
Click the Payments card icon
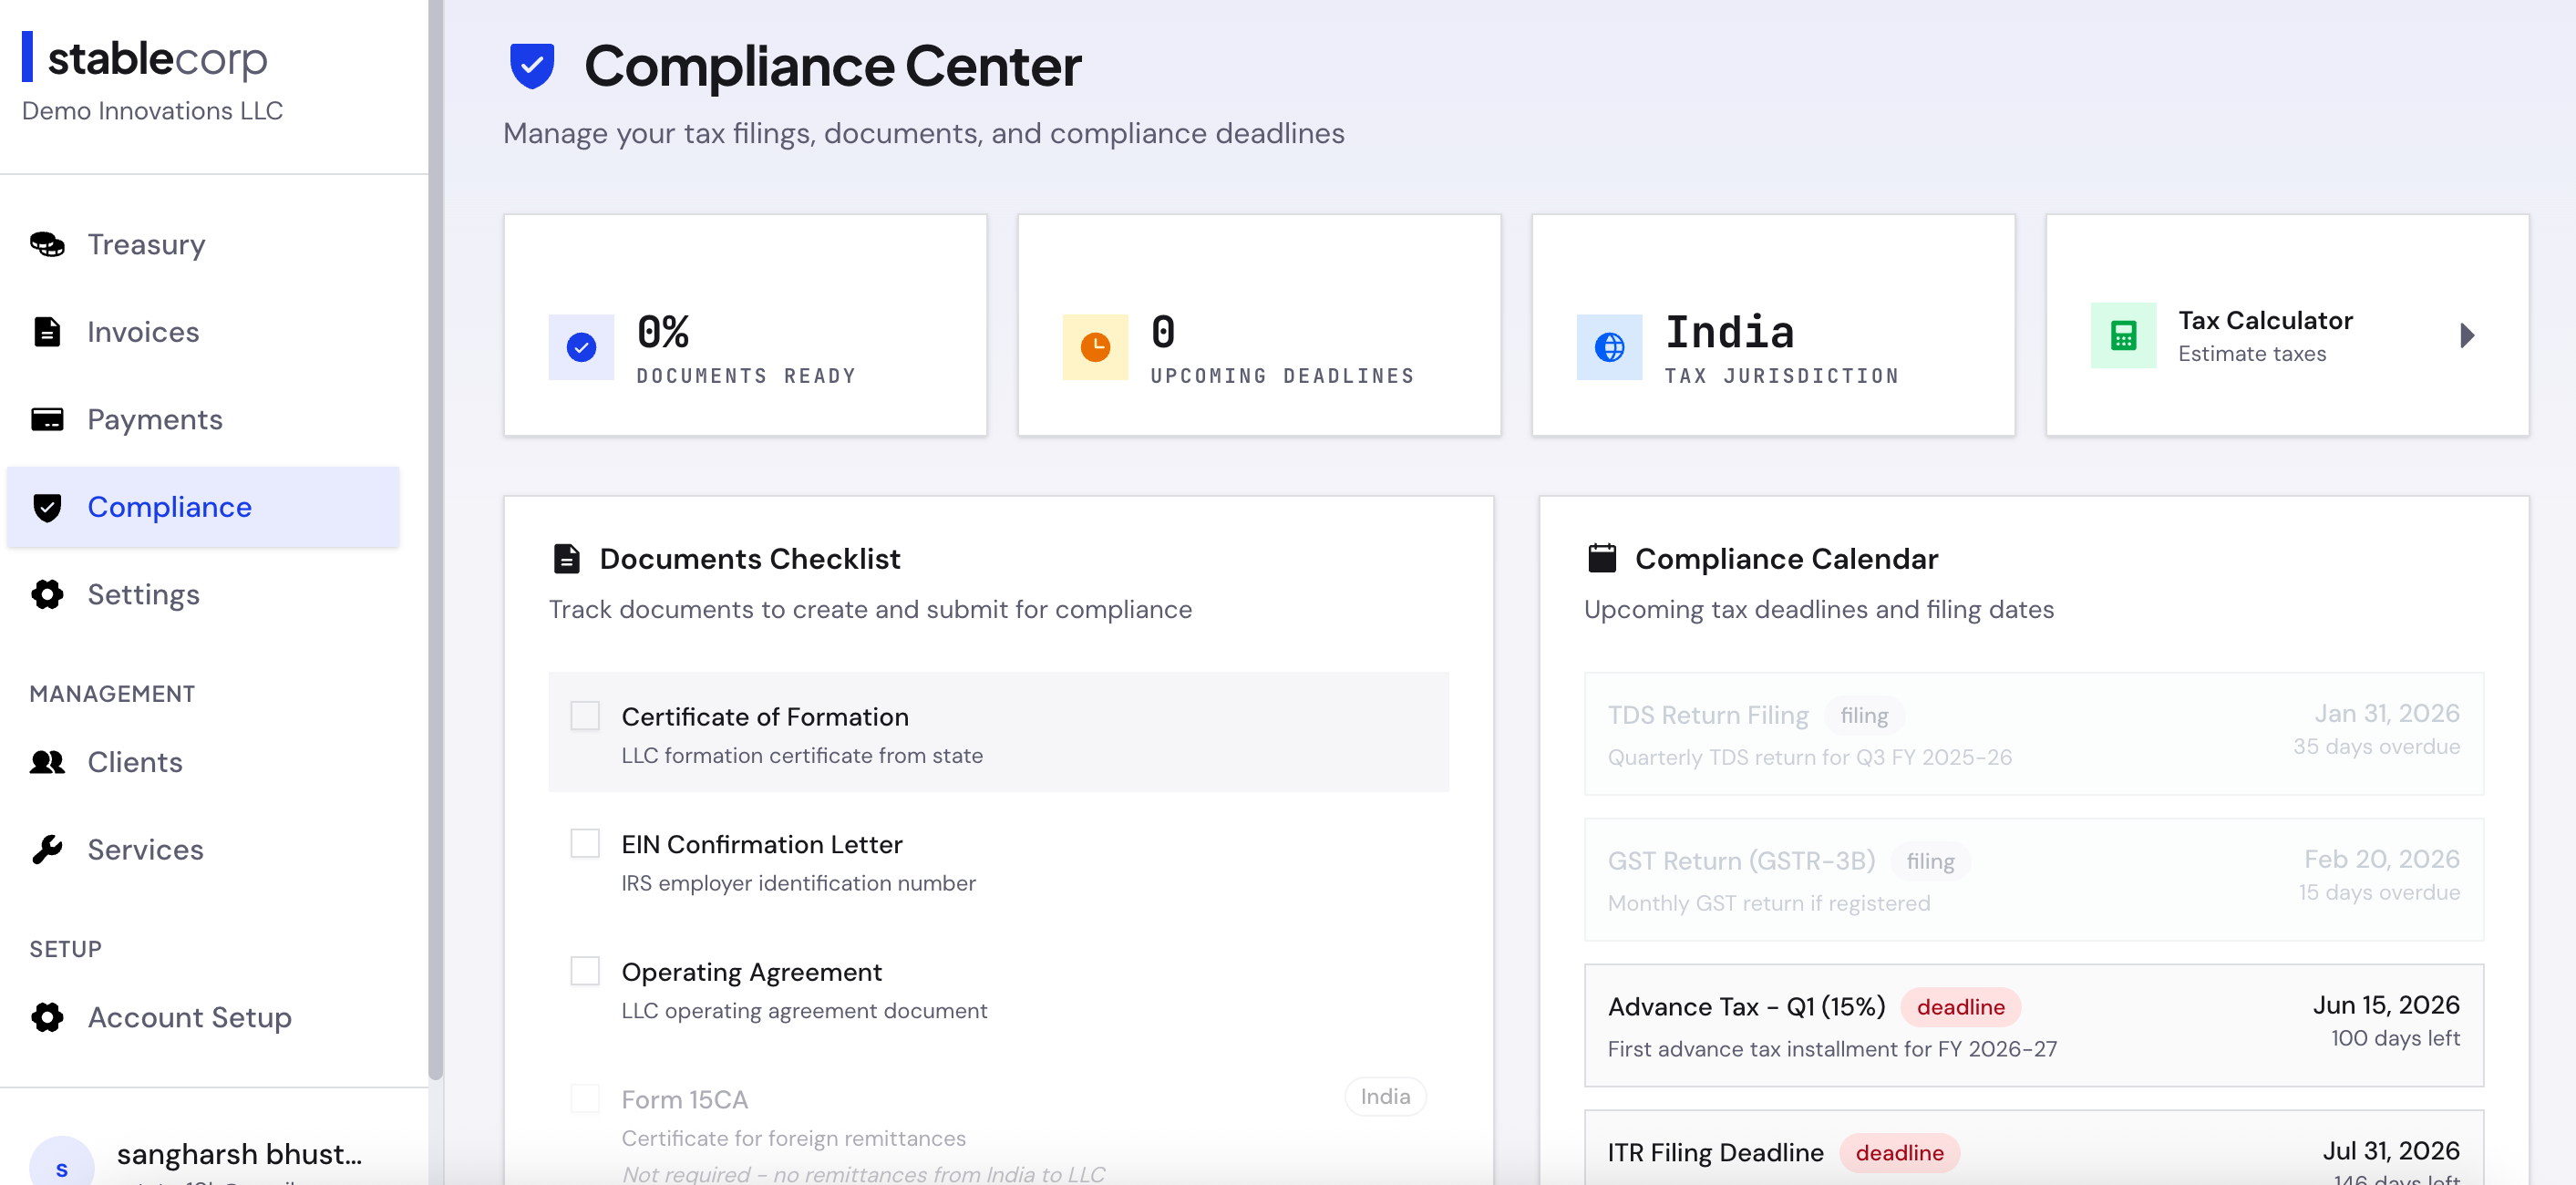(47, 419)
